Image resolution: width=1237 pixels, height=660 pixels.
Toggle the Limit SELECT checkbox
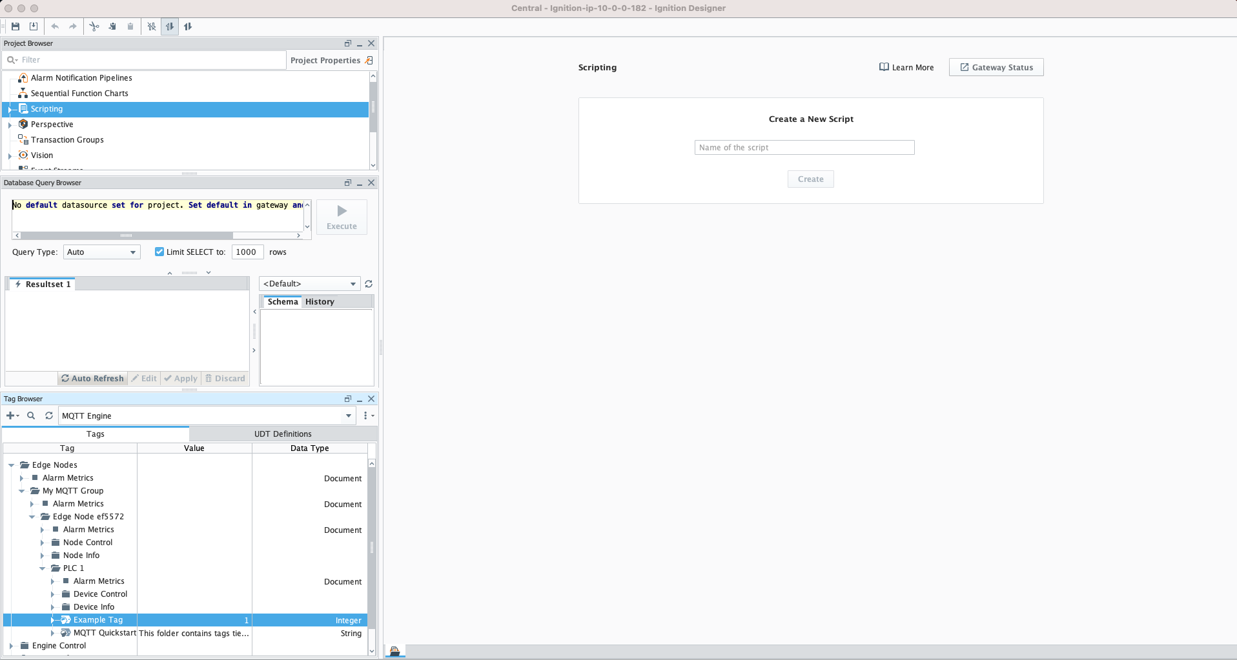coord(159,252)
